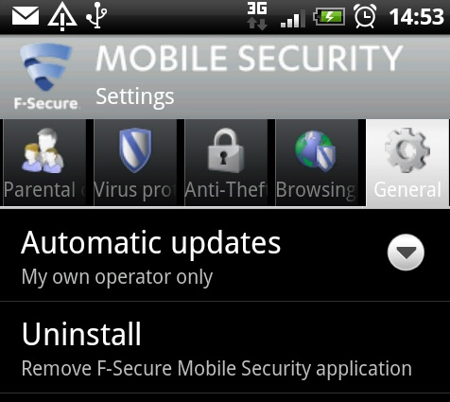Tap the MOBILE SECURITY title header
This screenshot has height=402, width=450.
[249, 58]
